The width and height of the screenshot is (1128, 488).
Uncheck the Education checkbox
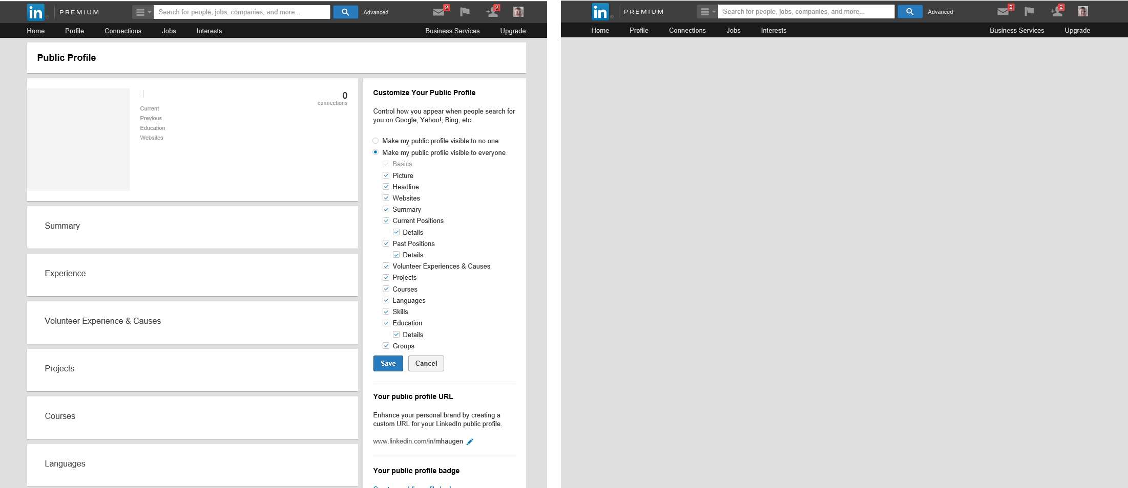coord(386,323)
